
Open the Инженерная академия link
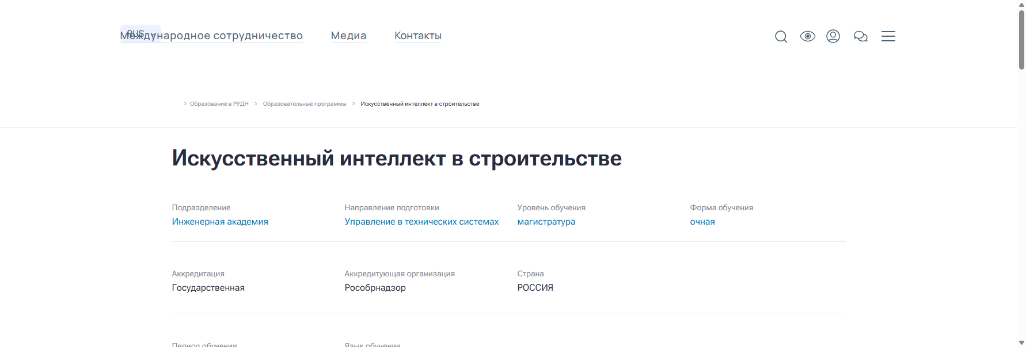220,222
